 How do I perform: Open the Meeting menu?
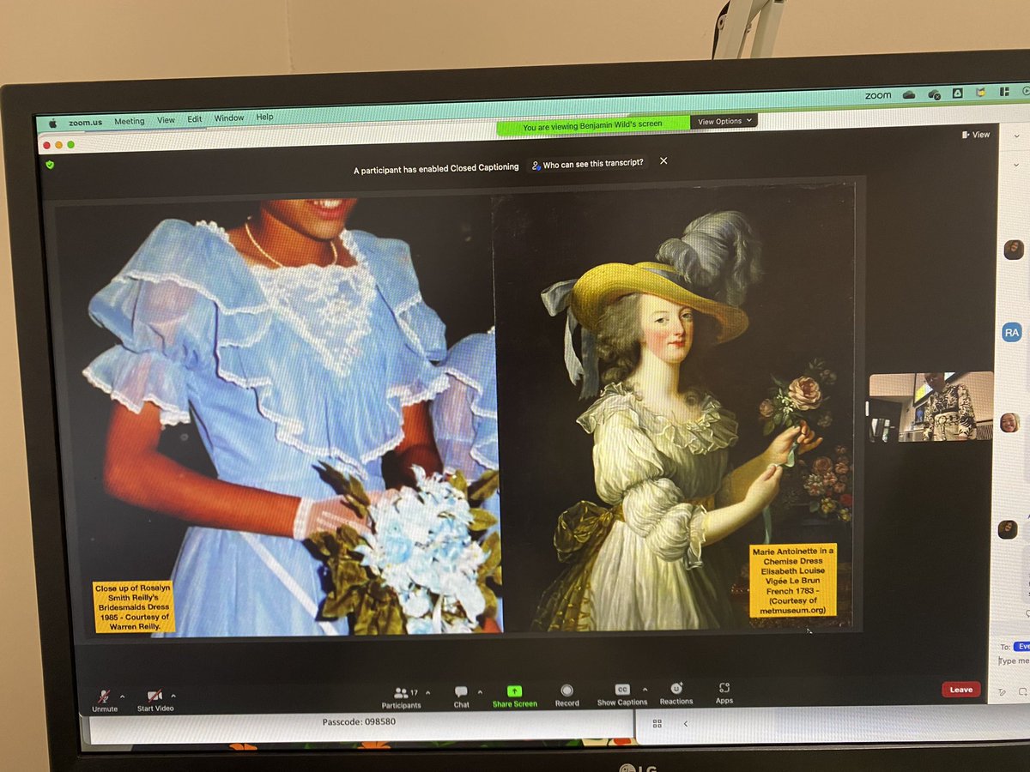point(130,122)
